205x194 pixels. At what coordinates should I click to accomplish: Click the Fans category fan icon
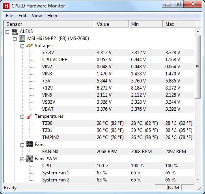(x=30, y=145)
